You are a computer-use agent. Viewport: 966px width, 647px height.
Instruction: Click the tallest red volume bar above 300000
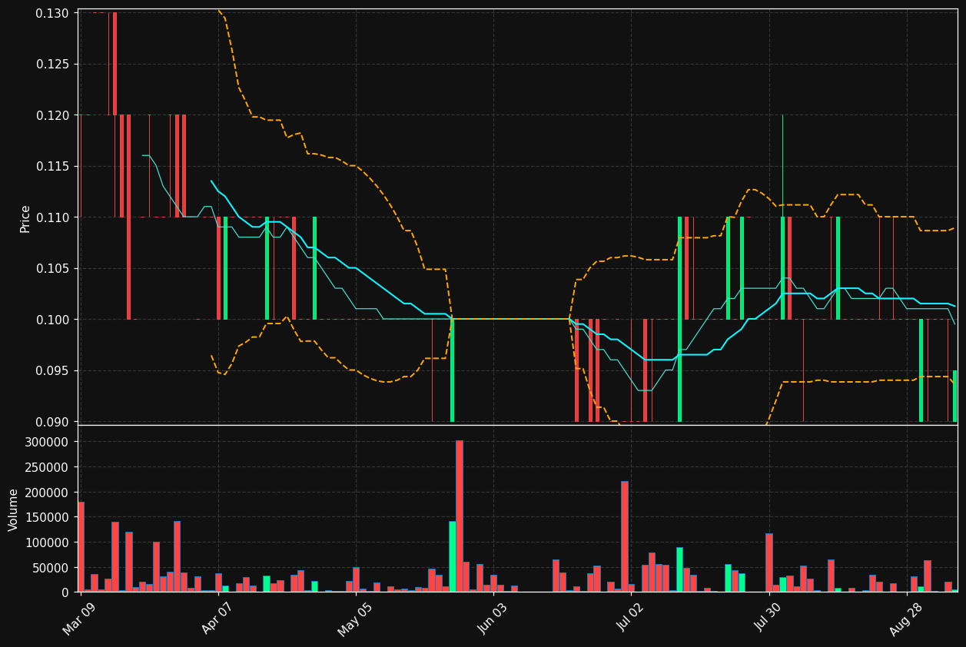click(x=459, y=516)
